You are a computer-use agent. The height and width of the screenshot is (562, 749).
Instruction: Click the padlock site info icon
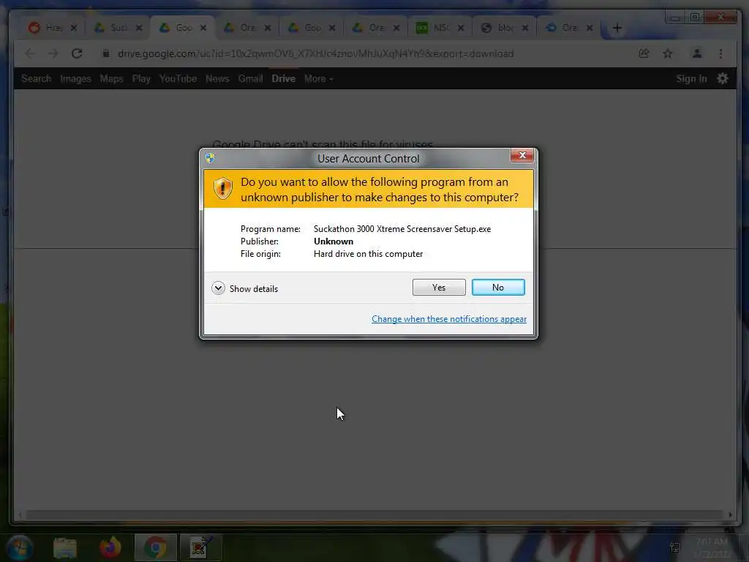106,53
